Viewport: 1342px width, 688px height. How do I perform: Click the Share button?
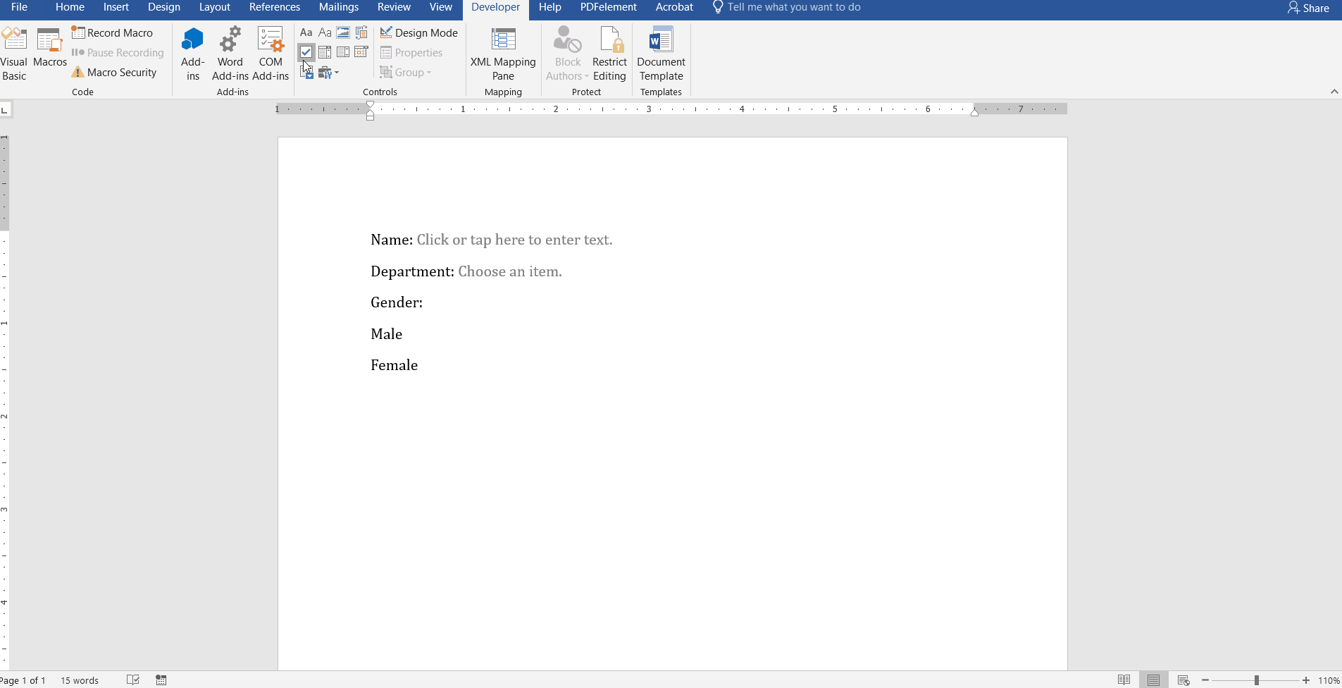pyautogui.click(x=1309, y=8)
